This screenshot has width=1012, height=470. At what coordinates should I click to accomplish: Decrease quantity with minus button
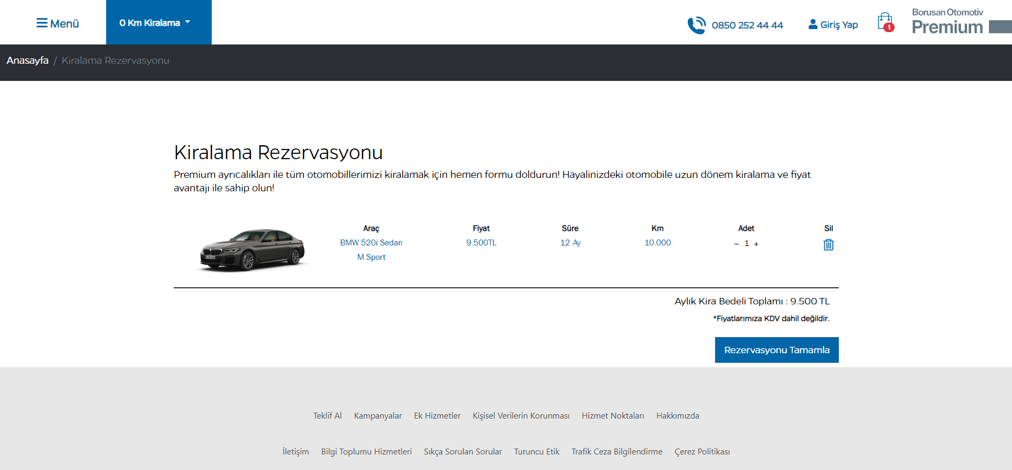click(x=736, y=244)
